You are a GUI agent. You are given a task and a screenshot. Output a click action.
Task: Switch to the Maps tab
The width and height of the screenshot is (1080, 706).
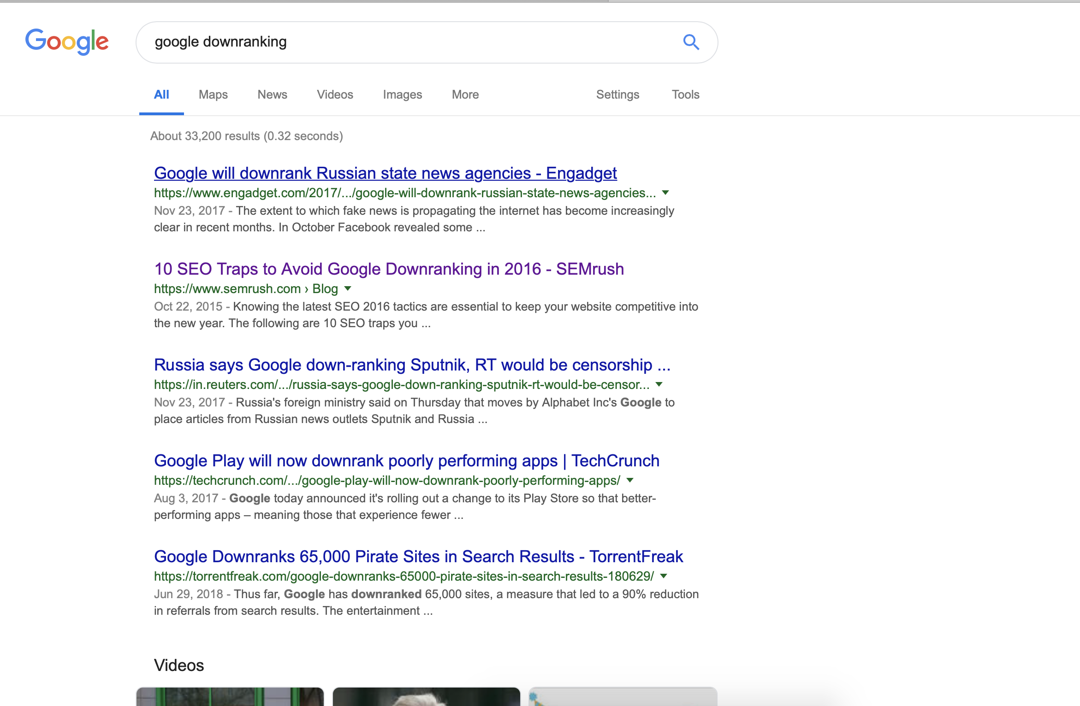(x=213, y=94)
